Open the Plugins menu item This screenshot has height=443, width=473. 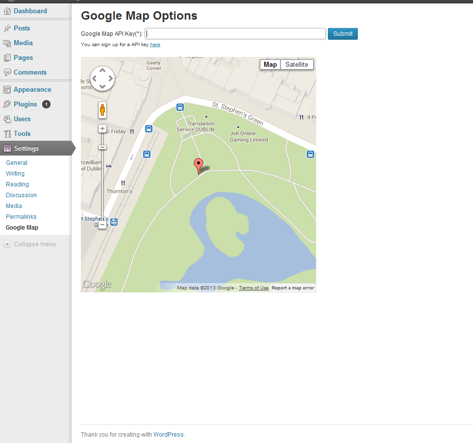point(25,104)
